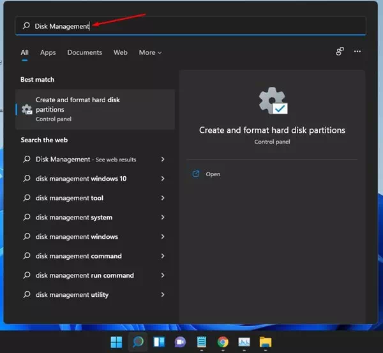Open the search feedback/account icon
The image size is (383, 353).
(x=340, y=52)
